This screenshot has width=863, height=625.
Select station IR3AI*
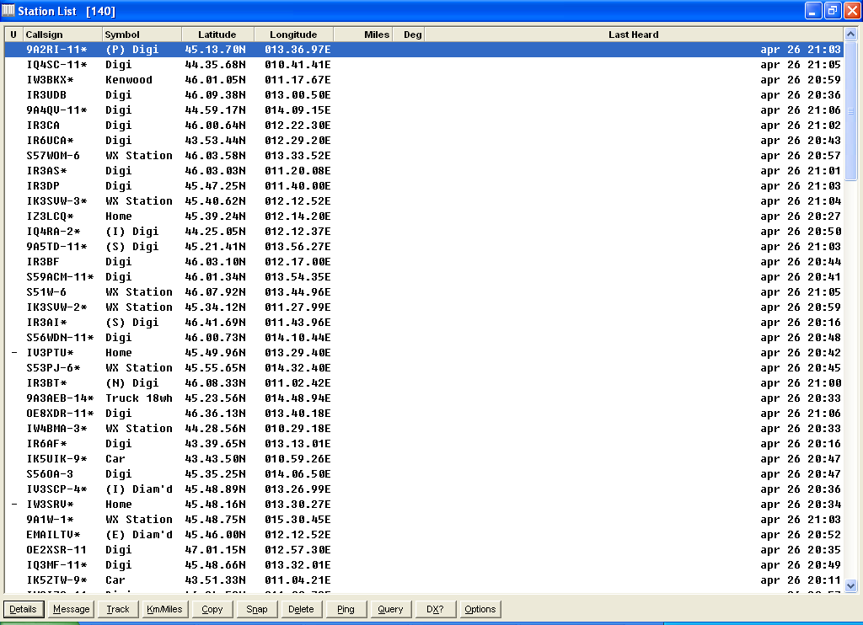(424, 323)
